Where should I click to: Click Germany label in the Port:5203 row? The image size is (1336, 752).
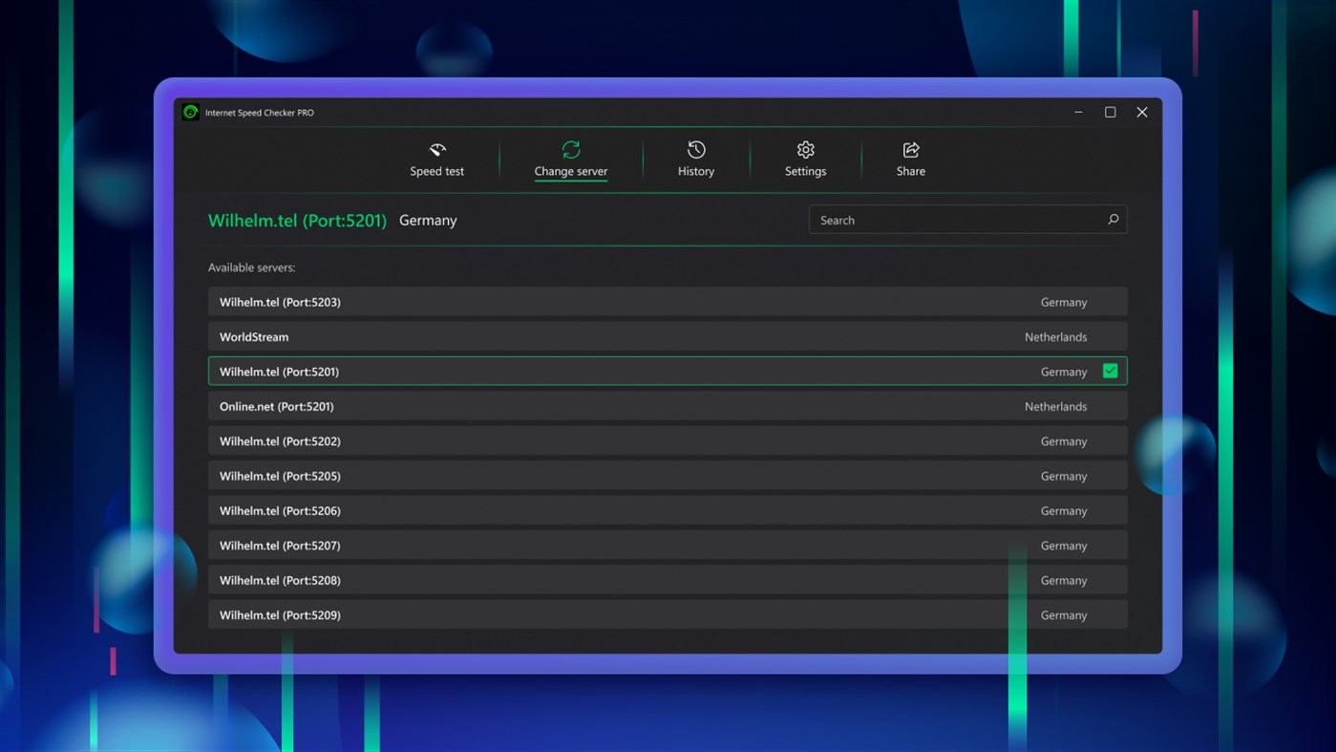coord(1064,303)
